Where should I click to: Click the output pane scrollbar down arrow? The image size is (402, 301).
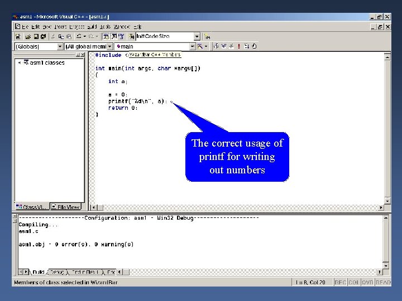pos(386,265)
